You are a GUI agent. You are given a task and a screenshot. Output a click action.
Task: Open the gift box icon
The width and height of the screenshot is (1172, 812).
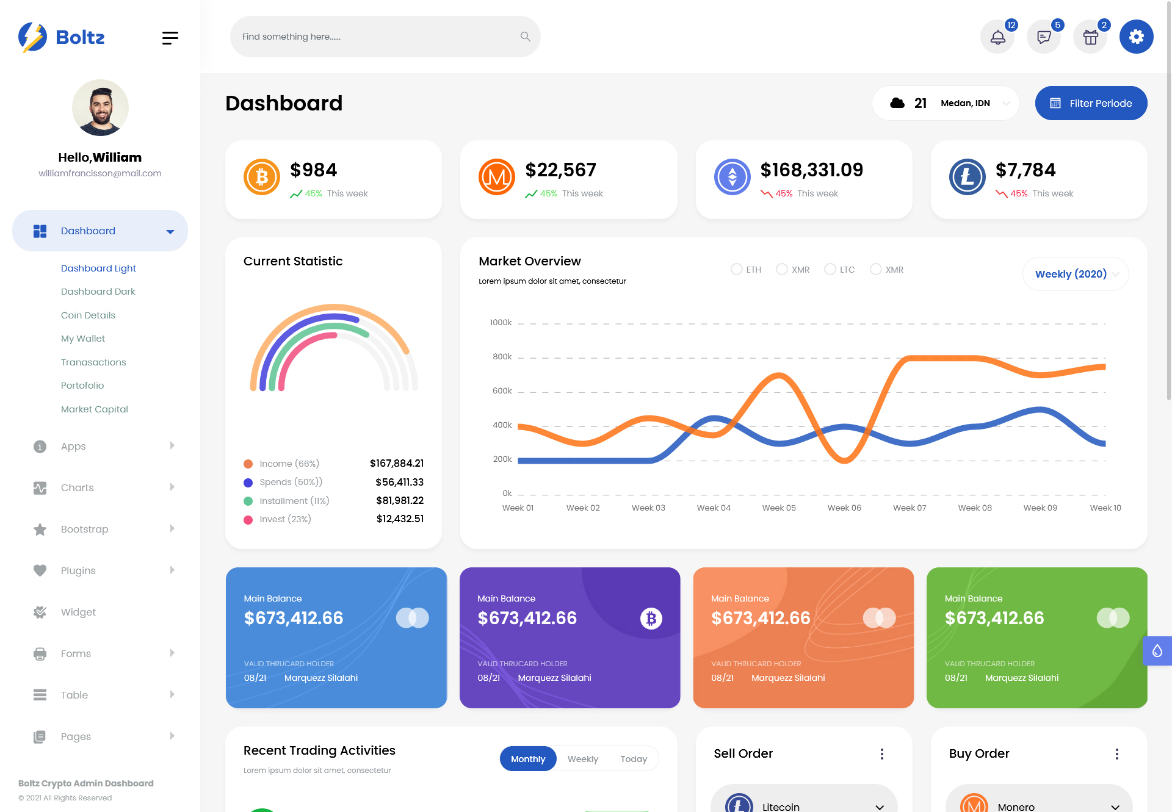pyautogui.click(x=1090, y=37)
